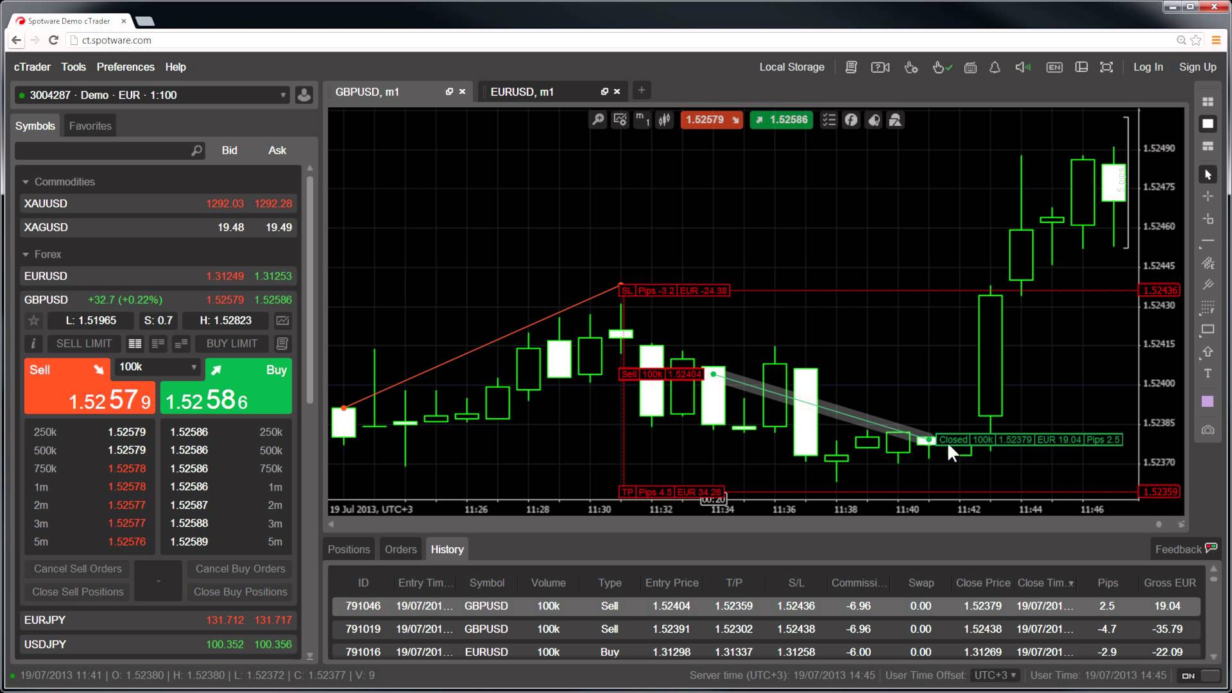The height and width of the screenshot is (693, 1232).
Task: Select the crosshair tool on the right sidebar
Action: coord(1208,194)
